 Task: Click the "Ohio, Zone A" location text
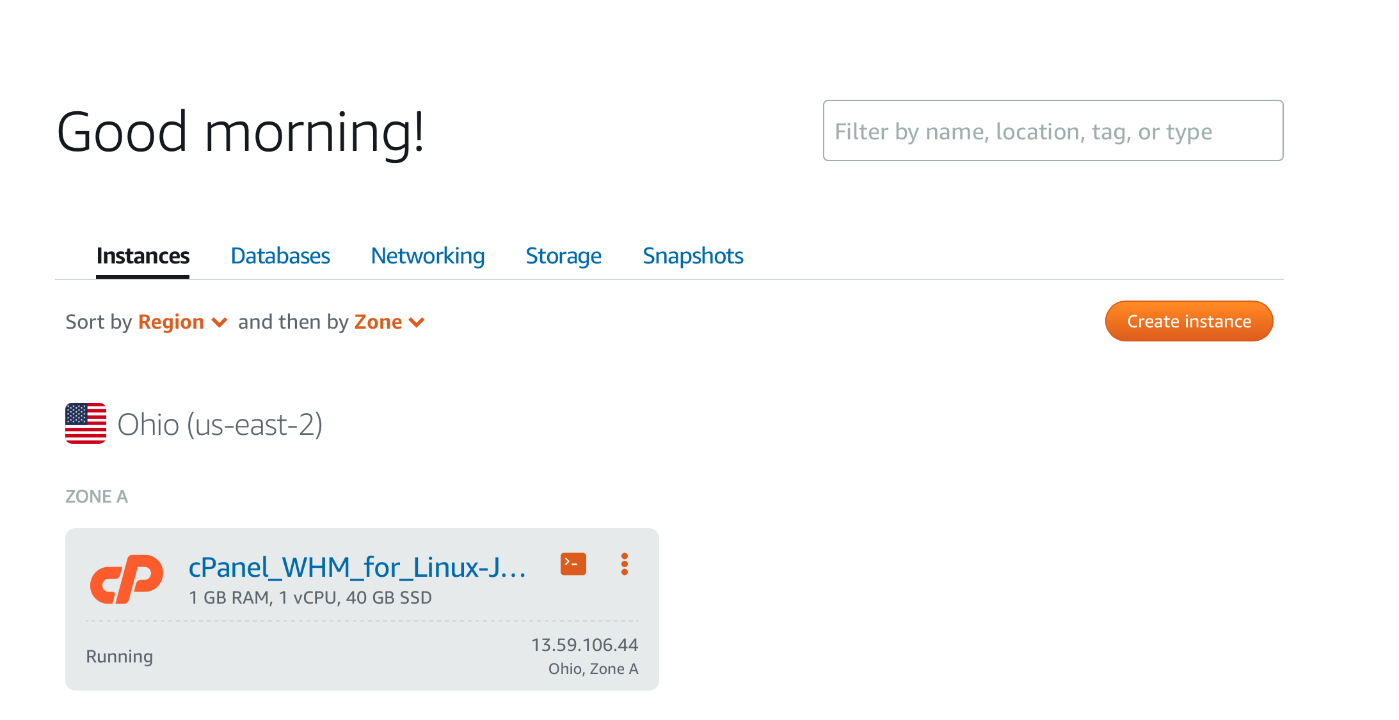point(593,669)
